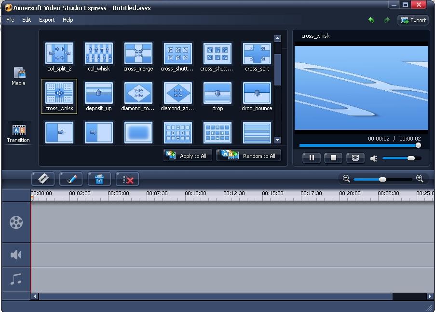Viewport: 435px width, 312px height.
Task: Click Apply to All button
Action: 188,156
